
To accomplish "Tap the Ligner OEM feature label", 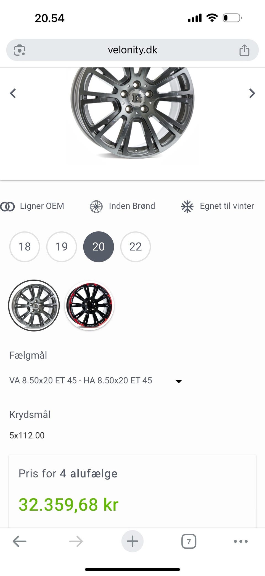I will (x=42, y=206).
